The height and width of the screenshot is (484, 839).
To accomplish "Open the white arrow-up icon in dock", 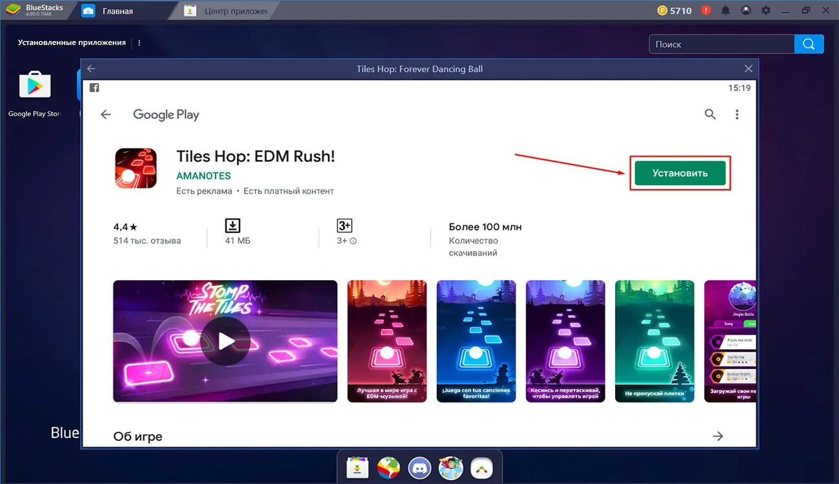I will click(x=481, y=467).
